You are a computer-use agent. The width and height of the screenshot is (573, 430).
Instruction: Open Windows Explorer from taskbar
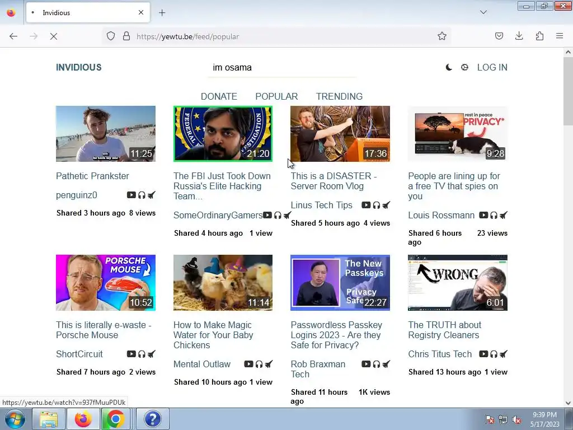pyautogui.click(x=48, y=419)
